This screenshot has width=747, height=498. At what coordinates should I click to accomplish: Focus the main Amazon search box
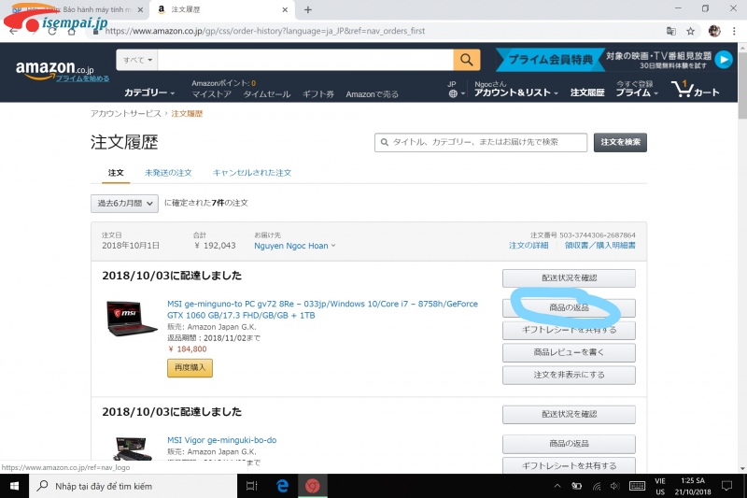click(x=305, y=60)
